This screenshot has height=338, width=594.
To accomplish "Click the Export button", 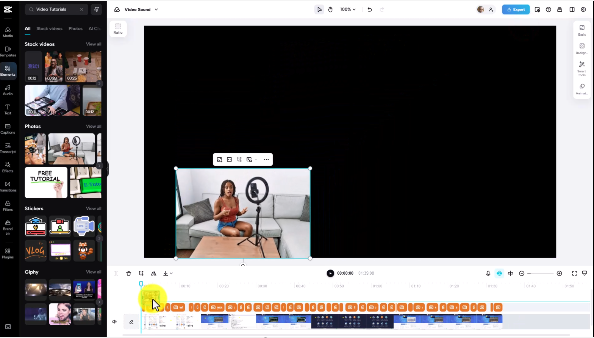I will pos(516,9).
